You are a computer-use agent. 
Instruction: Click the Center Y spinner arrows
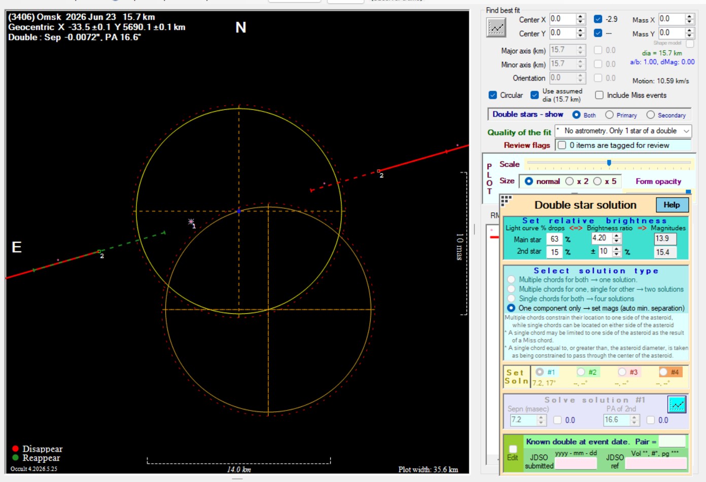click(x=581, y=33)
